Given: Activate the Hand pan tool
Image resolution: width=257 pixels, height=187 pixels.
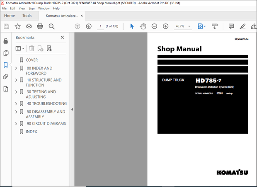Looking at the screenshot, I should point(143,26).
